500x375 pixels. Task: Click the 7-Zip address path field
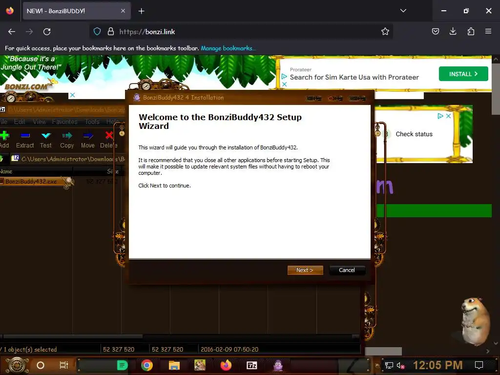point(73,159)
